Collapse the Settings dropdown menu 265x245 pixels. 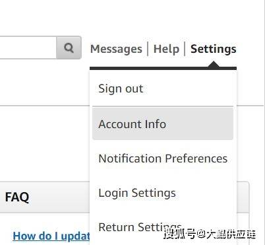[x=213, y=49]
